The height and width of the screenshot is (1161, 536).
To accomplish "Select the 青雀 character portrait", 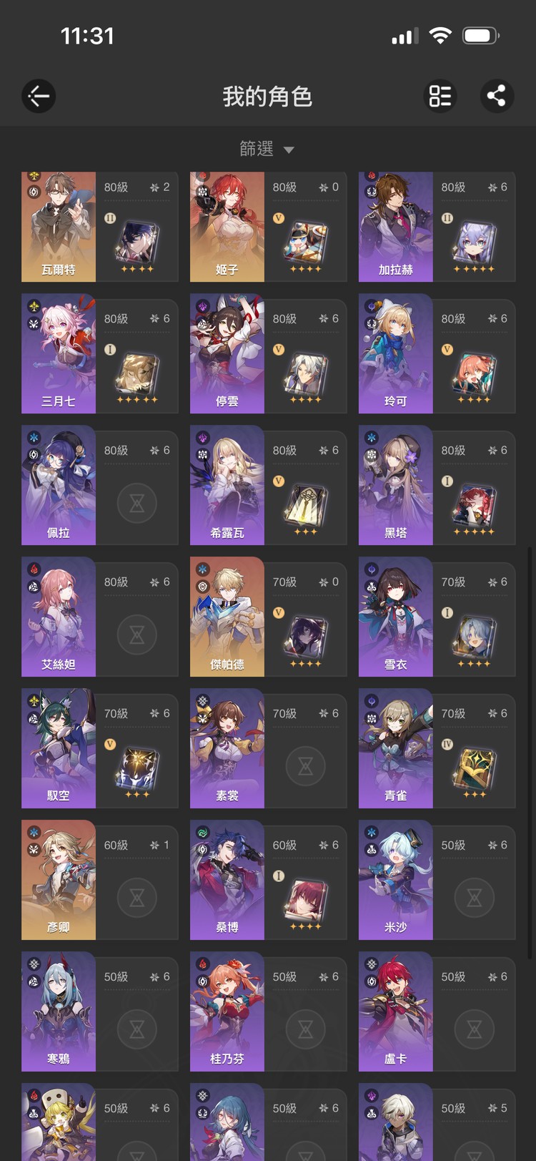I will pos(396,748).
